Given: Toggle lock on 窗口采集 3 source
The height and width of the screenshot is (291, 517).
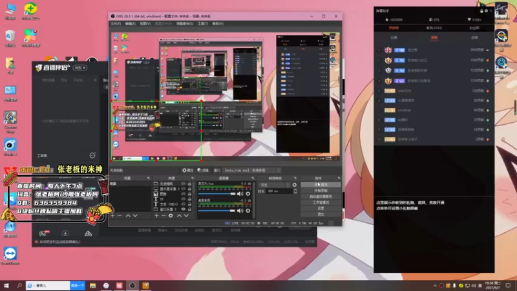Looking at the screenshot, I should click(x=189, y=209).
